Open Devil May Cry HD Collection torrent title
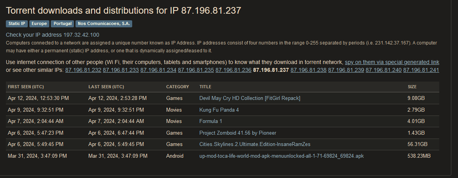 (x=250, y=98)
